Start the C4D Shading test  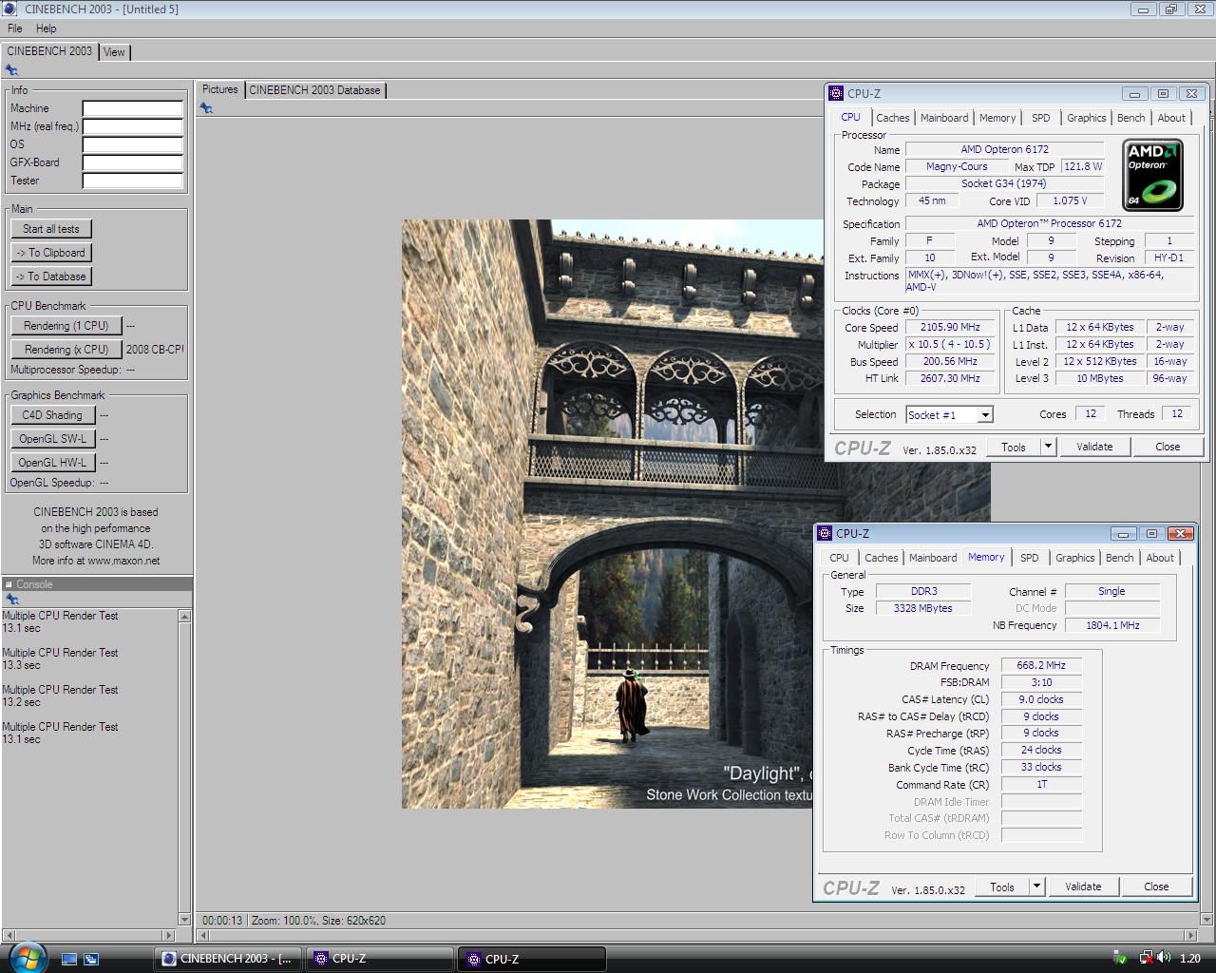(52, 415)
